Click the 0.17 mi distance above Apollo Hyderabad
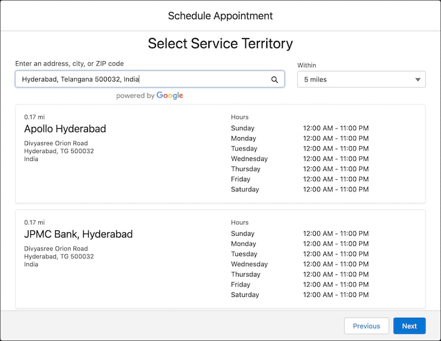This screenshot has height=341, width=441. coord(34,117)
